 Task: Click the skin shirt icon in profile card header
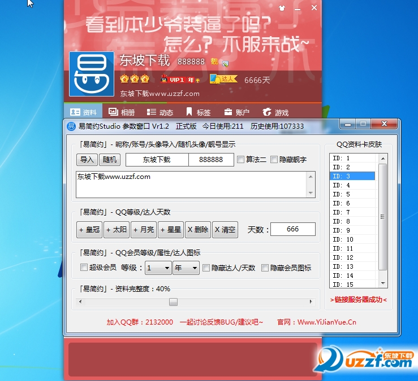[x=282, y=8]
